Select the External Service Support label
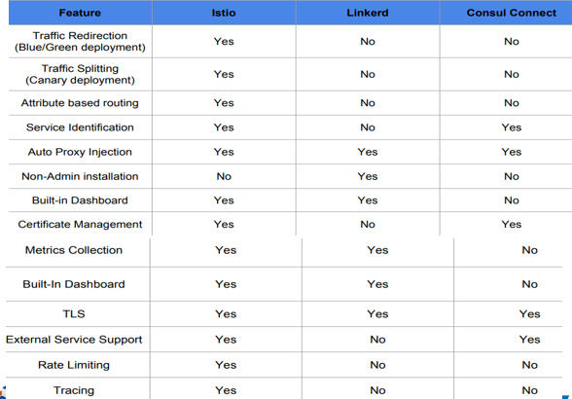572x399 pixels. coord(74,340)
